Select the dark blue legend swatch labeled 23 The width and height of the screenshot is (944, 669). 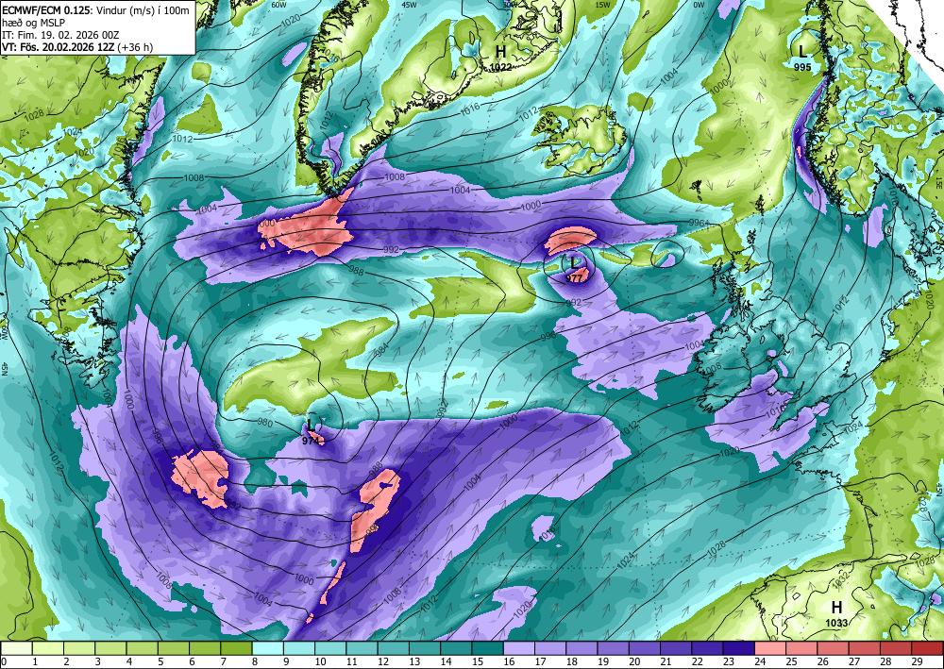coord(739,648)
